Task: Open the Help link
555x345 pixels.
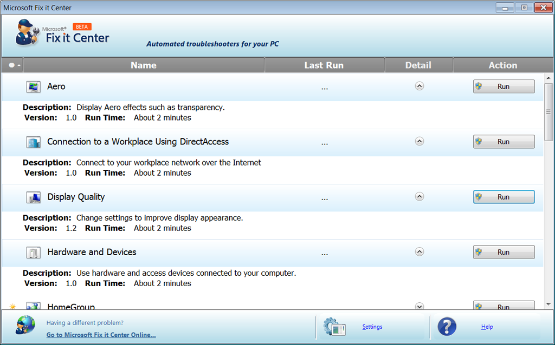Action: 487,327
